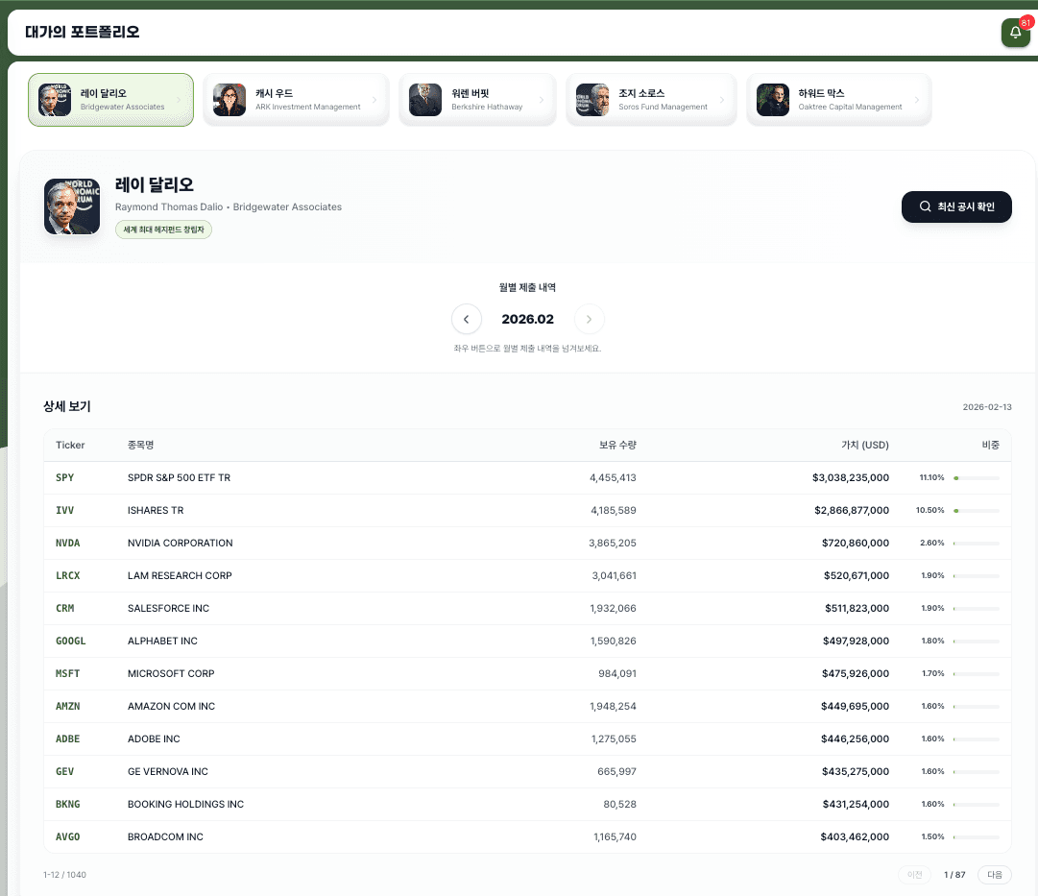Click the NVDA ticker
1038x896 pixels.
(x=67, y=543)
